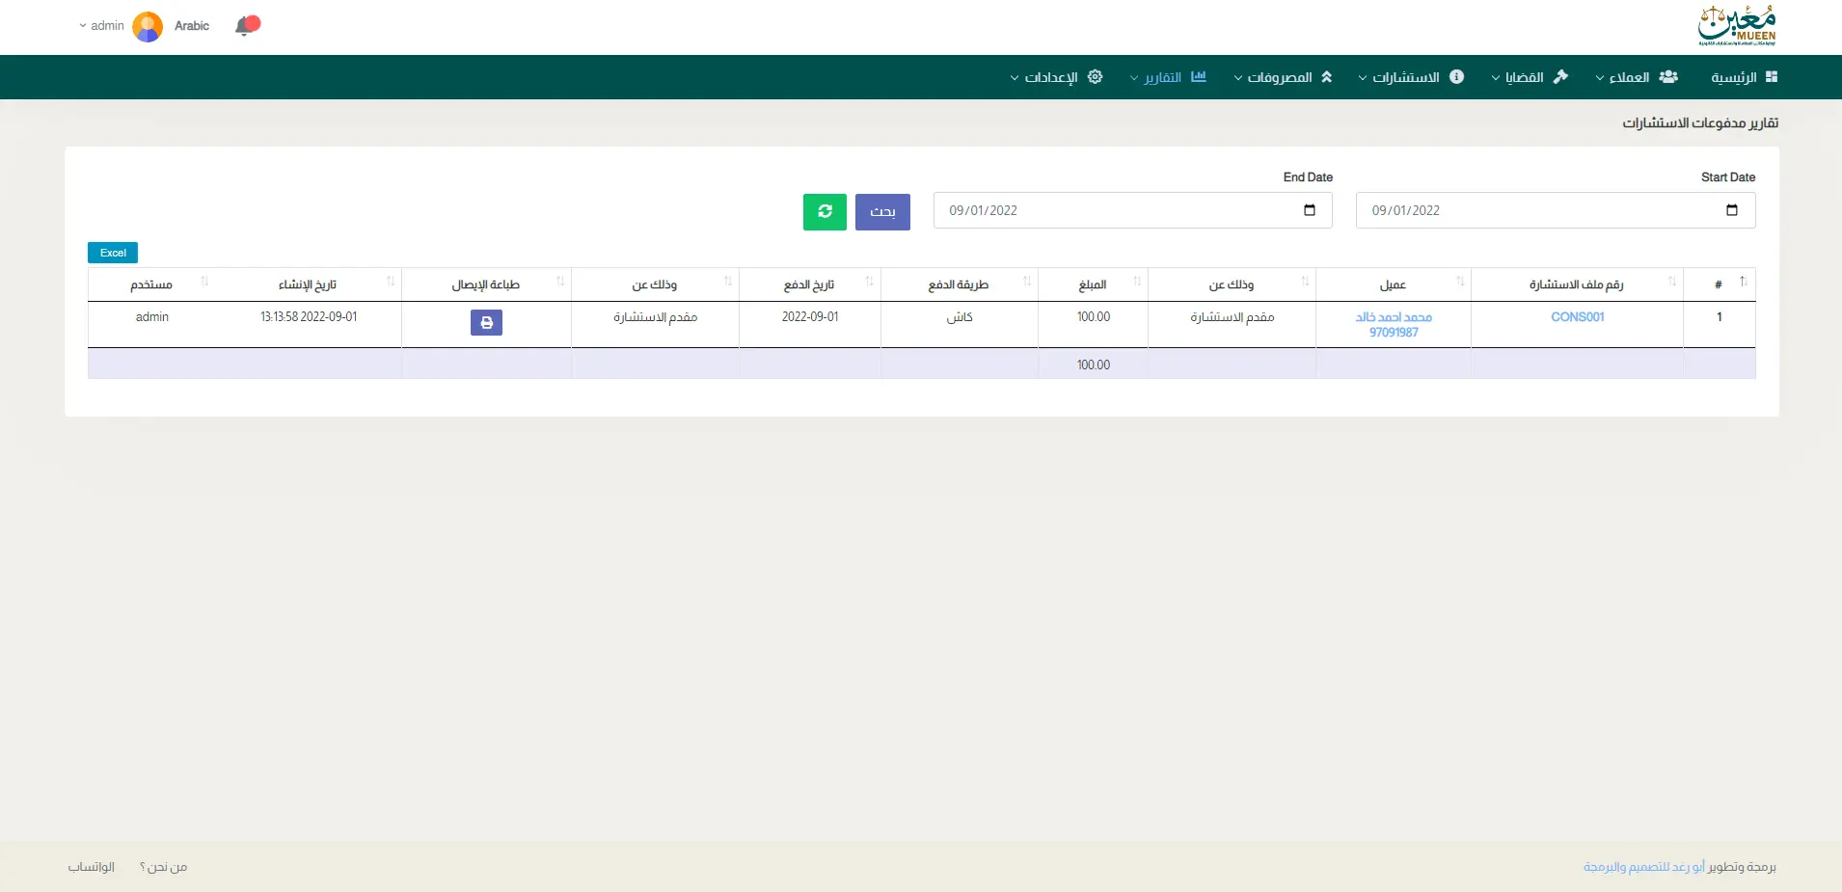Sort table by the # column

coord(1719,284)
